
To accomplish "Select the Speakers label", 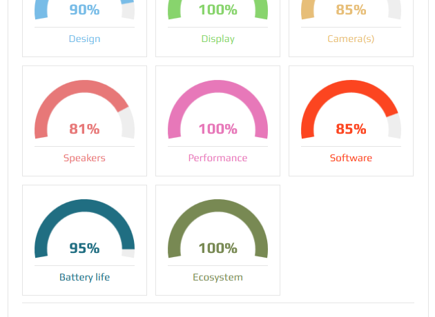I will [84, 158].
